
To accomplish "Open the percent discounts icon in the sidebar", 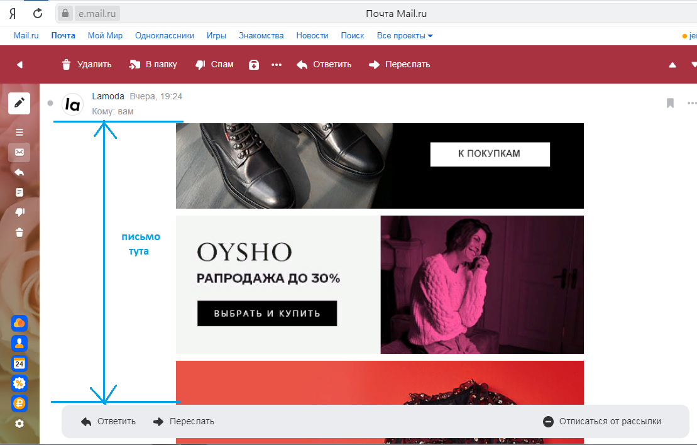I will click(x=19, y=383).
